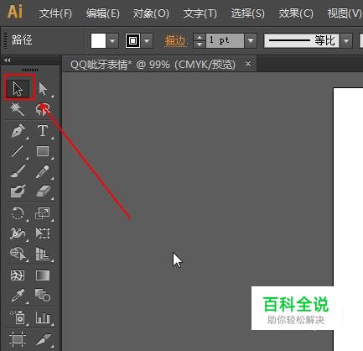Pick the Pencil tool
This screenshot has height=351, width=363.
pyautogui.click(x=43, y=171)
